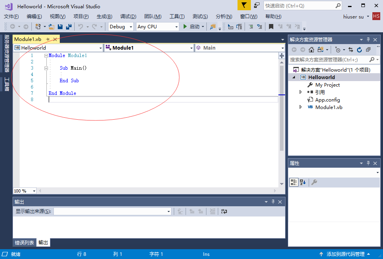This screenshot has width=383, height=259.
Task: Expand the 引用 references node
Action: tap(301, 92)
